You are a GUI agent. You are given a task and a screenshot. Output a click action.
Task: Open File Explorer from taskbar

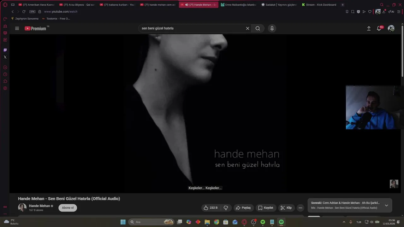coord(207,222)
